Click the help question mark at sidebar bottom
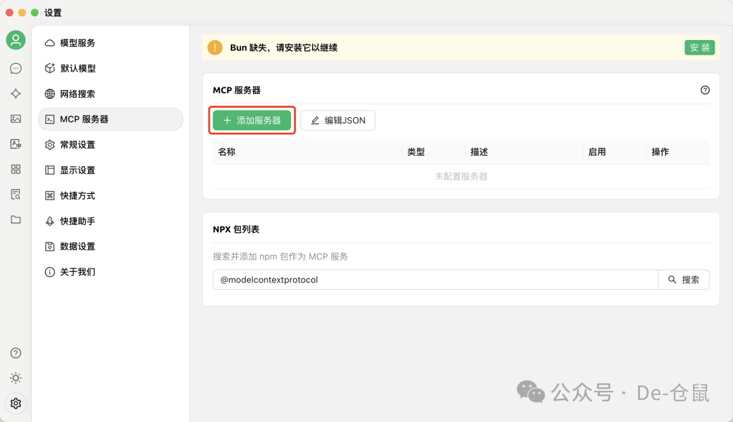 16,353
